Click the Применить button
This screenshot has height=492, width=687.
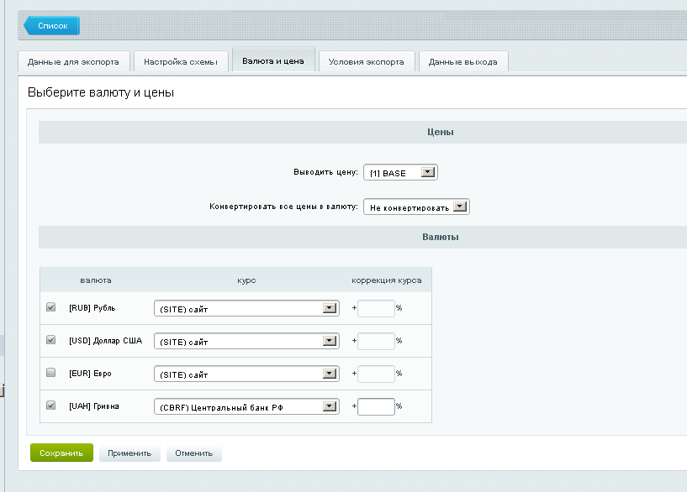[129, 453]
